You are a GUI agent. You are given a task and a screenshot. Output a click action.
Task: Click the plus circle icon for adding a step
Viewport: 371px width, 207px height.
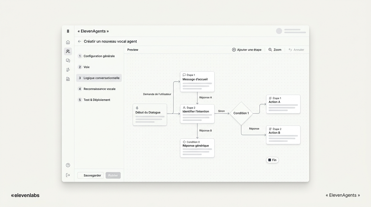234,50
